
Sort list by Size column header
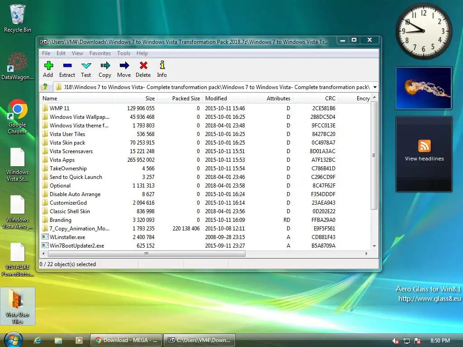click(x=135, y=98)
